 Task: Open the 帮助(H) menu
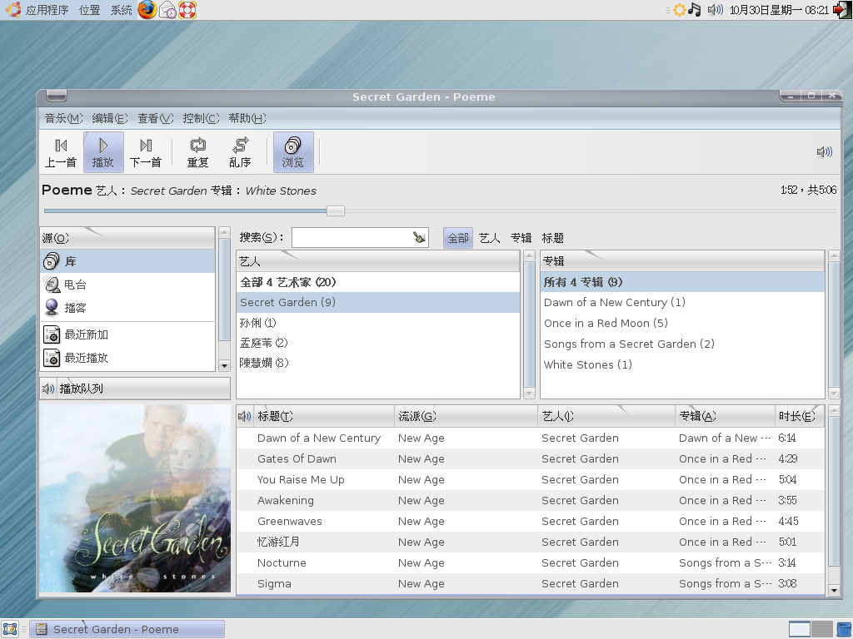click(247, 118)
